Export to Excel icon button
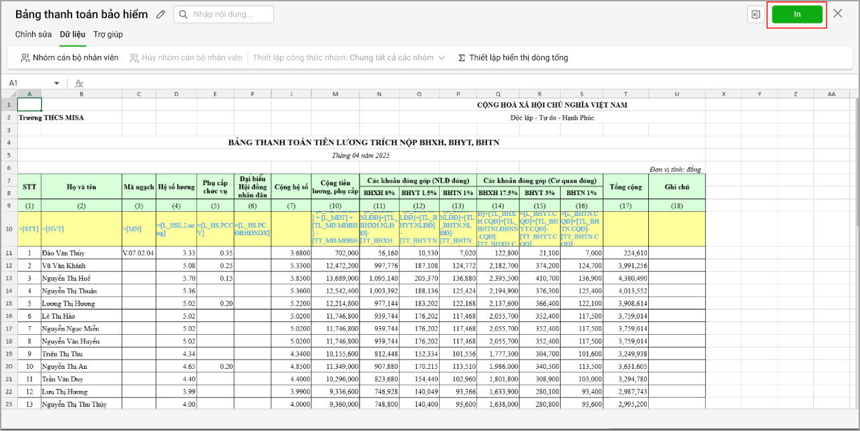 click(755, 14)
